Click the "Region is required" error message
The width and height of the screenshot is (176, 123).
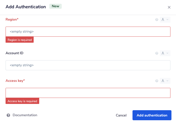(x=19, y=40)
